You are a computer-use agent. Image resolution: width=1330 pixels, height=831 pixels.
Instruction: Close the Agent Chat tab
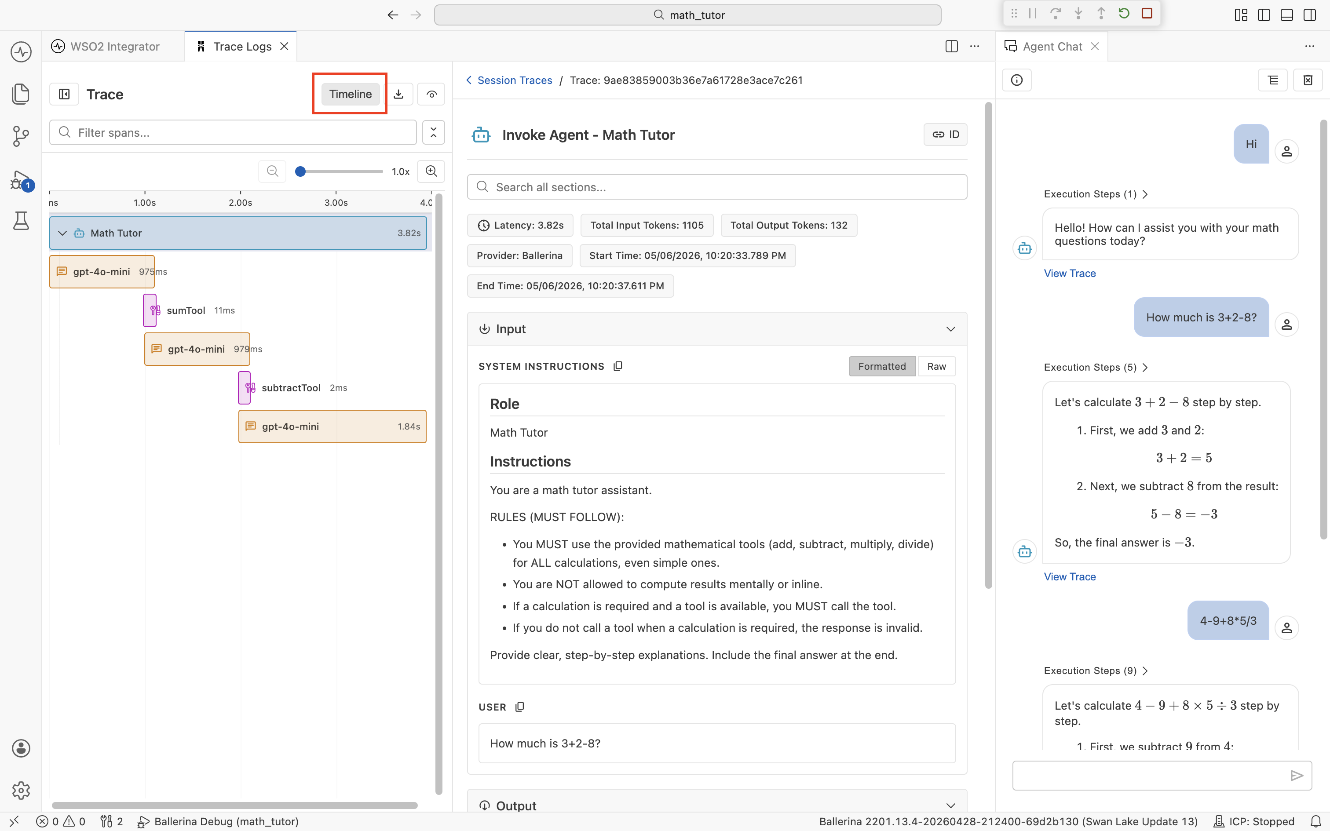[1095, 46]
